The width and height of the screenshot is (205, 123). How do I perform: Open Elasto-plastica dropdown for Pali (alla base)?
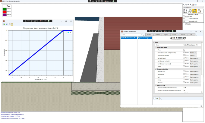(x=195, y=58)
